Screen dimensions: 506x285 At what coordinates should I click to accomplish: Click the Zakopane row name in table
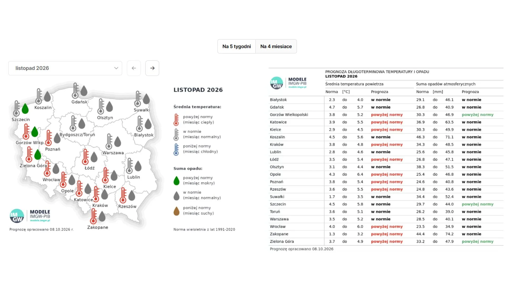(279, 234)
